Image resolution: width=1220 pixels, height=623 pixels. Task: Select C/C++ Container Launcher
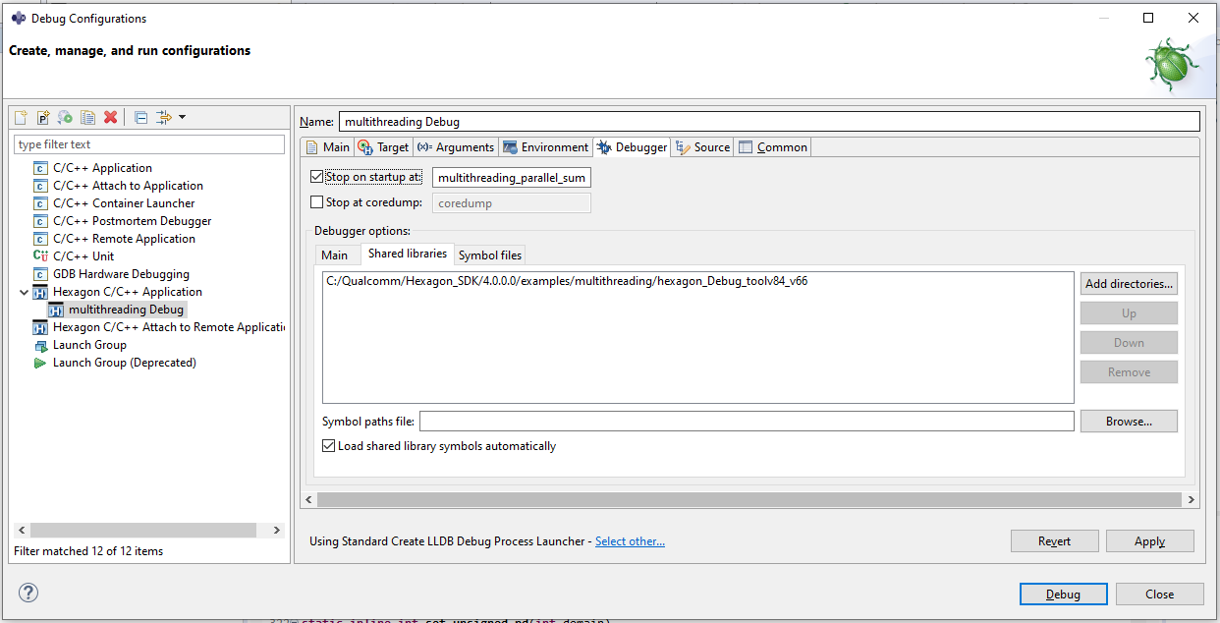(124, 203)
